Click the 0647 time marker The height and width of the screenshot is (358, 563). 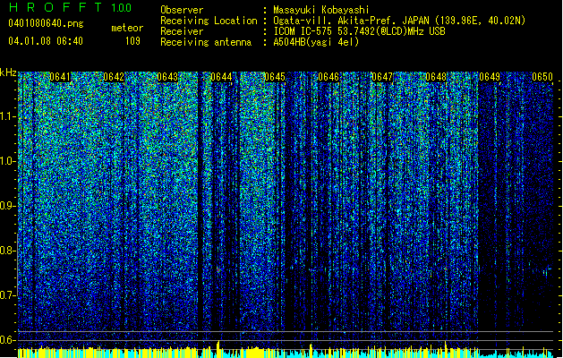pyautogui.click(x=382, y=77)
